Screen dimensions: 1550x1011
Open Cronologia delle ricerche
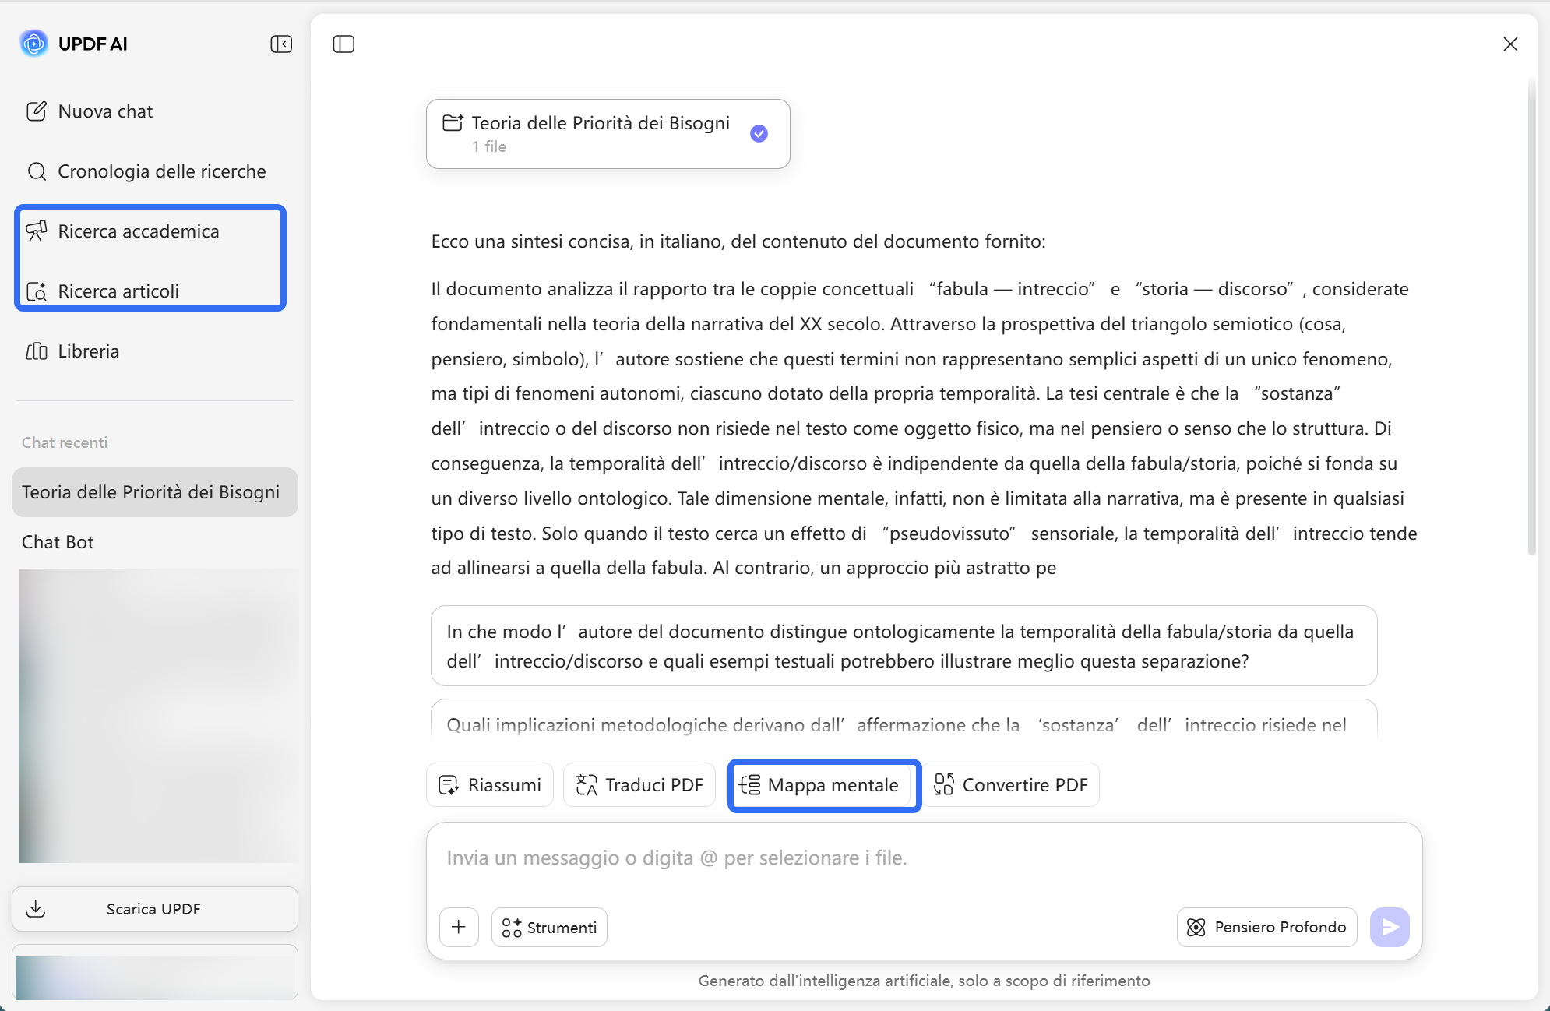coord(161,171)
